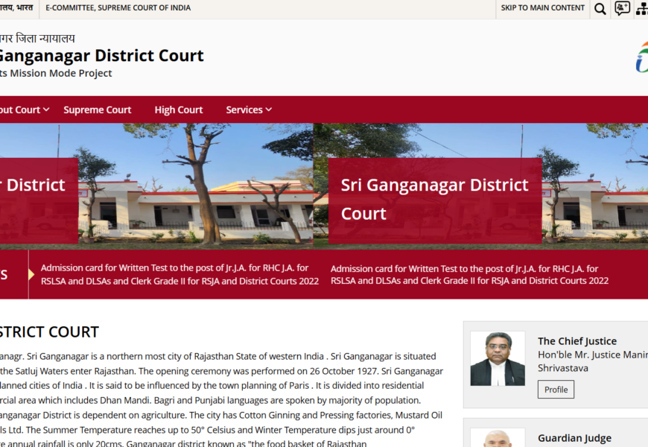The height and width of the screenshot is (447, 648).
Task: Click the Skip to Main Content link
Action: click(x=542, y=8)
